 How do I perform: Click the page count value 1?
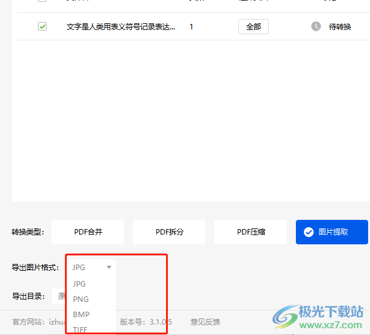tap(192, 27)
